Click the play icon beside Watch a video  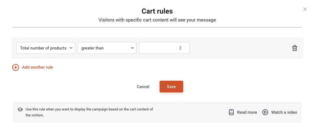(x=265, y=112)
